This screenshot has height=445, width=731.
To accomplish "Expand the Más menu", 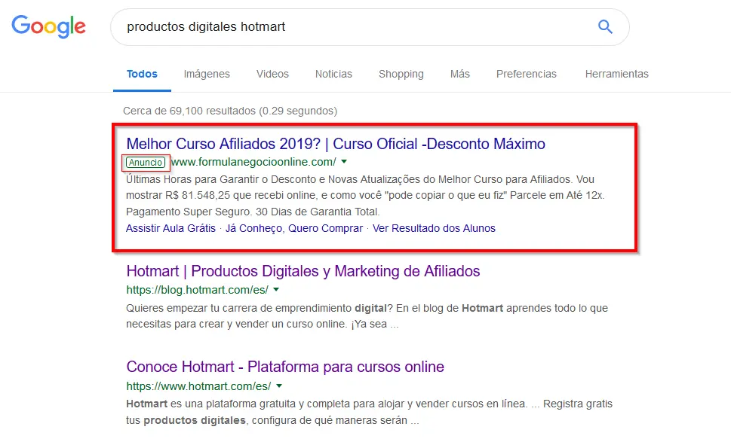I will (459, 74).
